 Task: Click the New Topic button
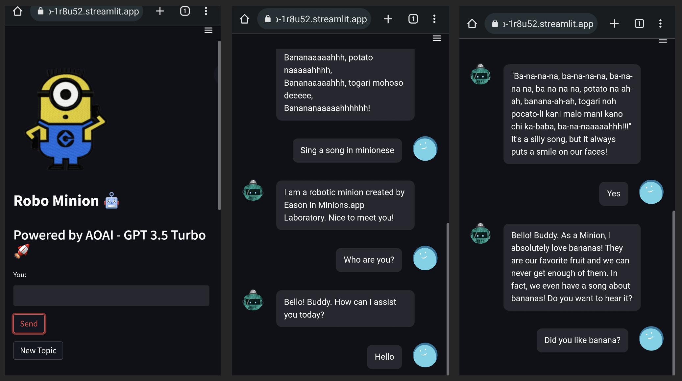(38, 350)
